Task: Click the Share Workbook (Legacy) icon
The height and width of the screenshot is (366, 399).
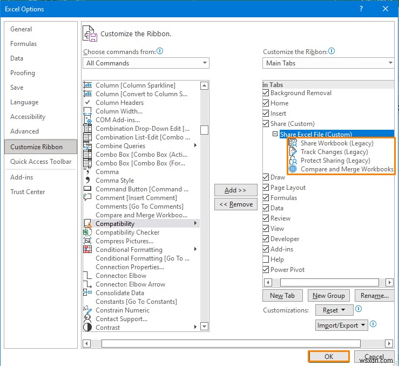Action: pos(293,143)
